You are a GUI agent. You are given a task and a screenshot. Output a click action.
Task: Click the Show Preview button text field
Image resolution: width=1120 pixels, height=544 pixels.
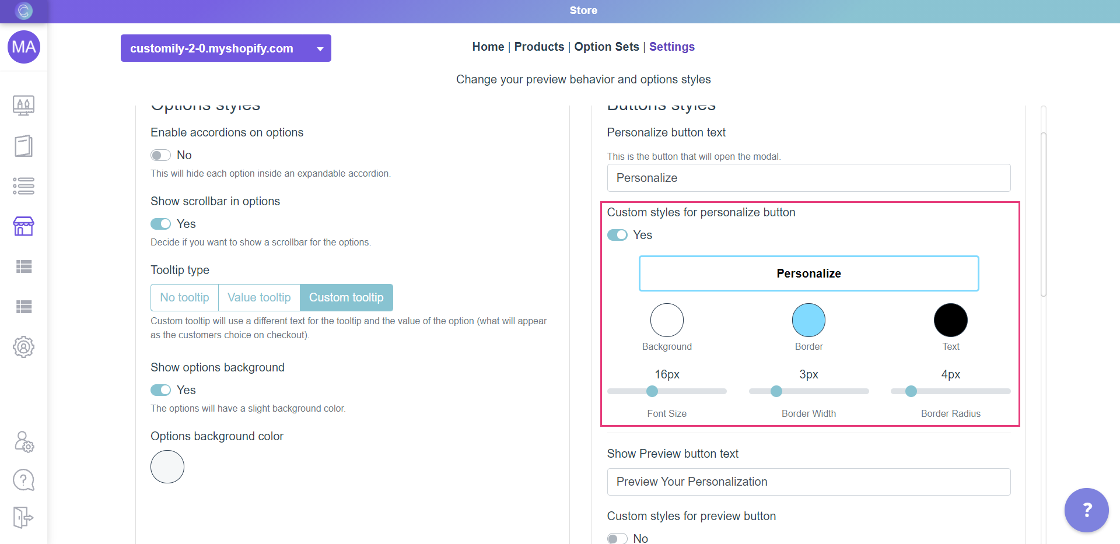[x=808, y=482]
